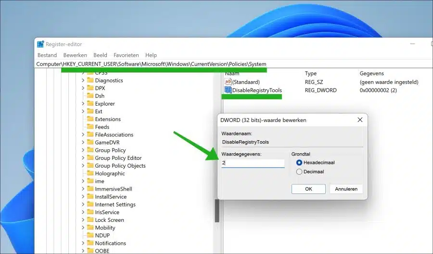Click the 0x00000002 (2) data value
The image size is (433, 254).
(x=378, y=90)
